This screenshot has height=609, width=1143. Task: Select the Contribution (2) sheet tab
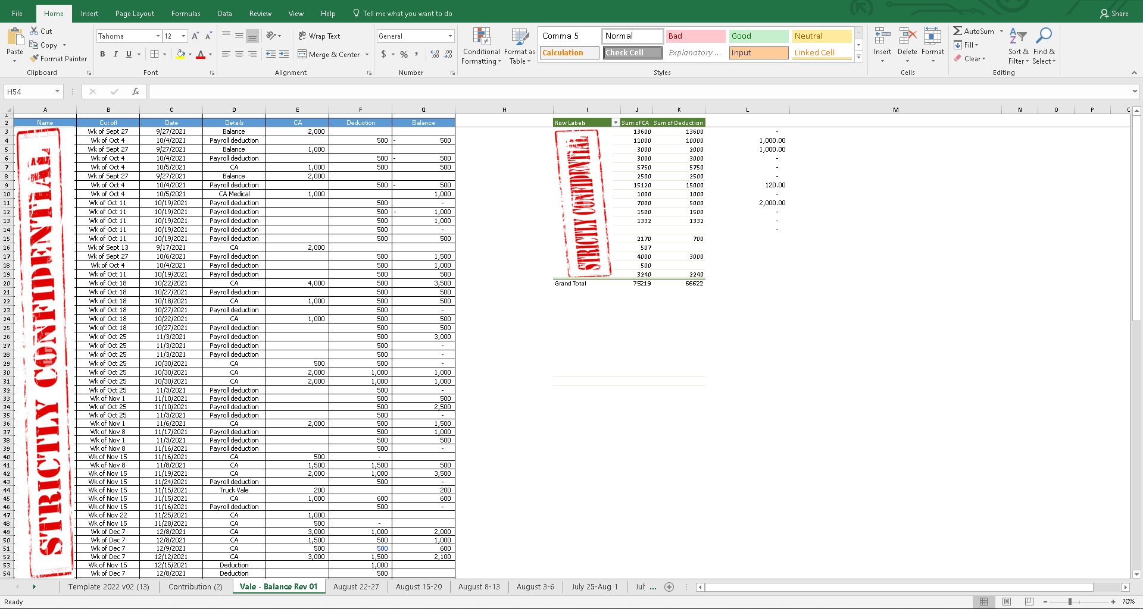tap(195, 587)
